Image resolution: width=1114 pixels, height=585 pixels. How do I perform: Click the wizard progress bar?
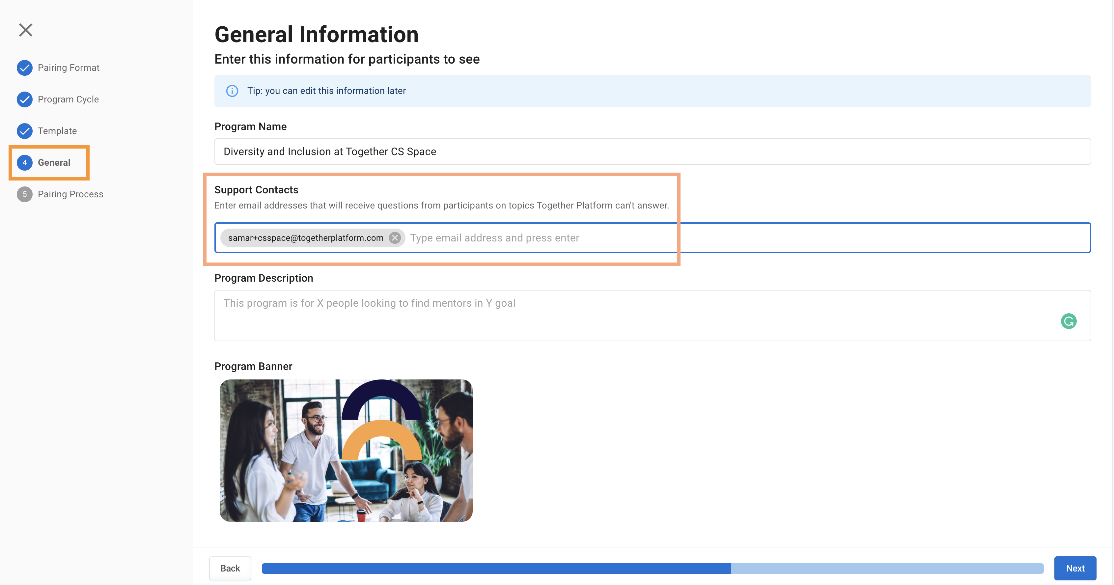coord(653,568)
